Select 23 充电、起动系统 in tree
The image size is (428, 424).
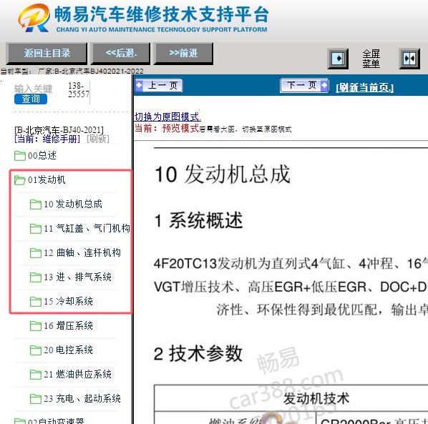[82, 398]
